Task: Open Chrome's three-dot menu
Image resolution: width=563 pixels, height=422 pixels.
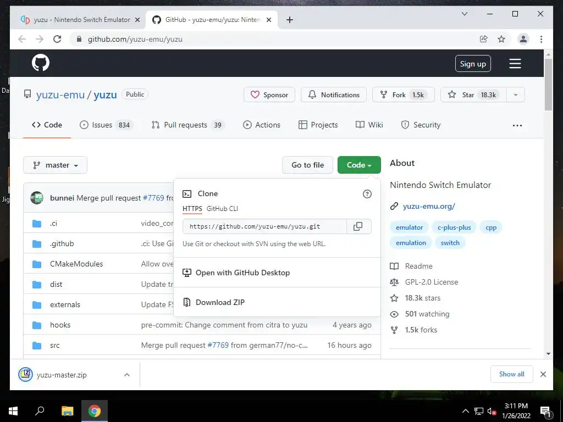Action: pos(541,39)
